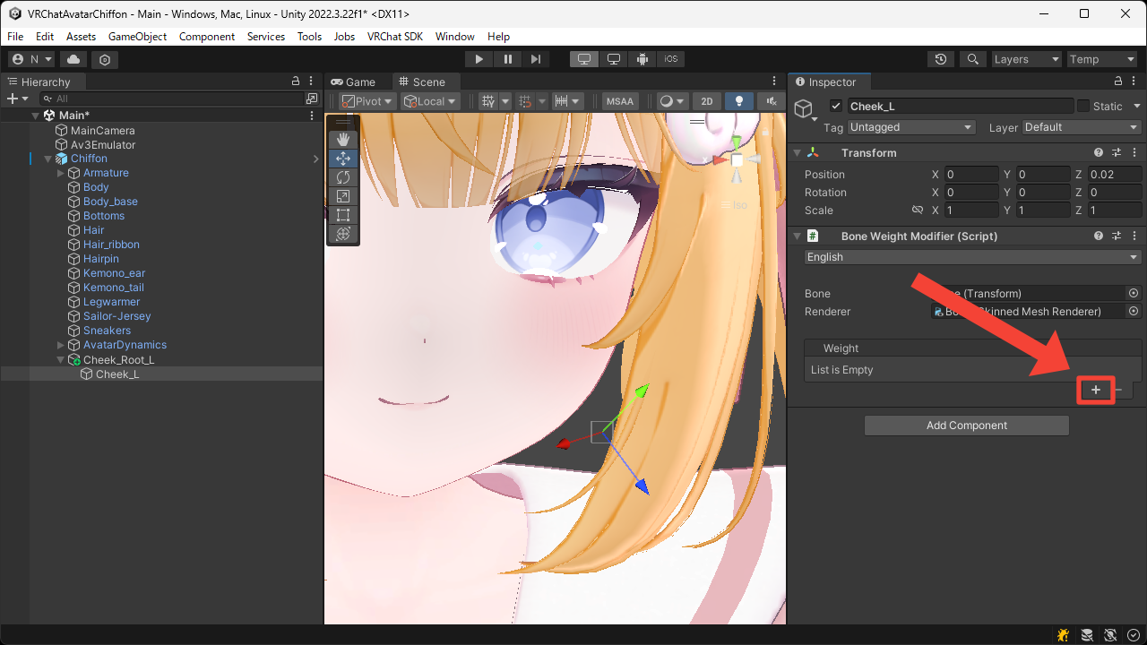Open the Undo History panel icon
This screenshot has height=645, width=1147.
coord(940,58)
